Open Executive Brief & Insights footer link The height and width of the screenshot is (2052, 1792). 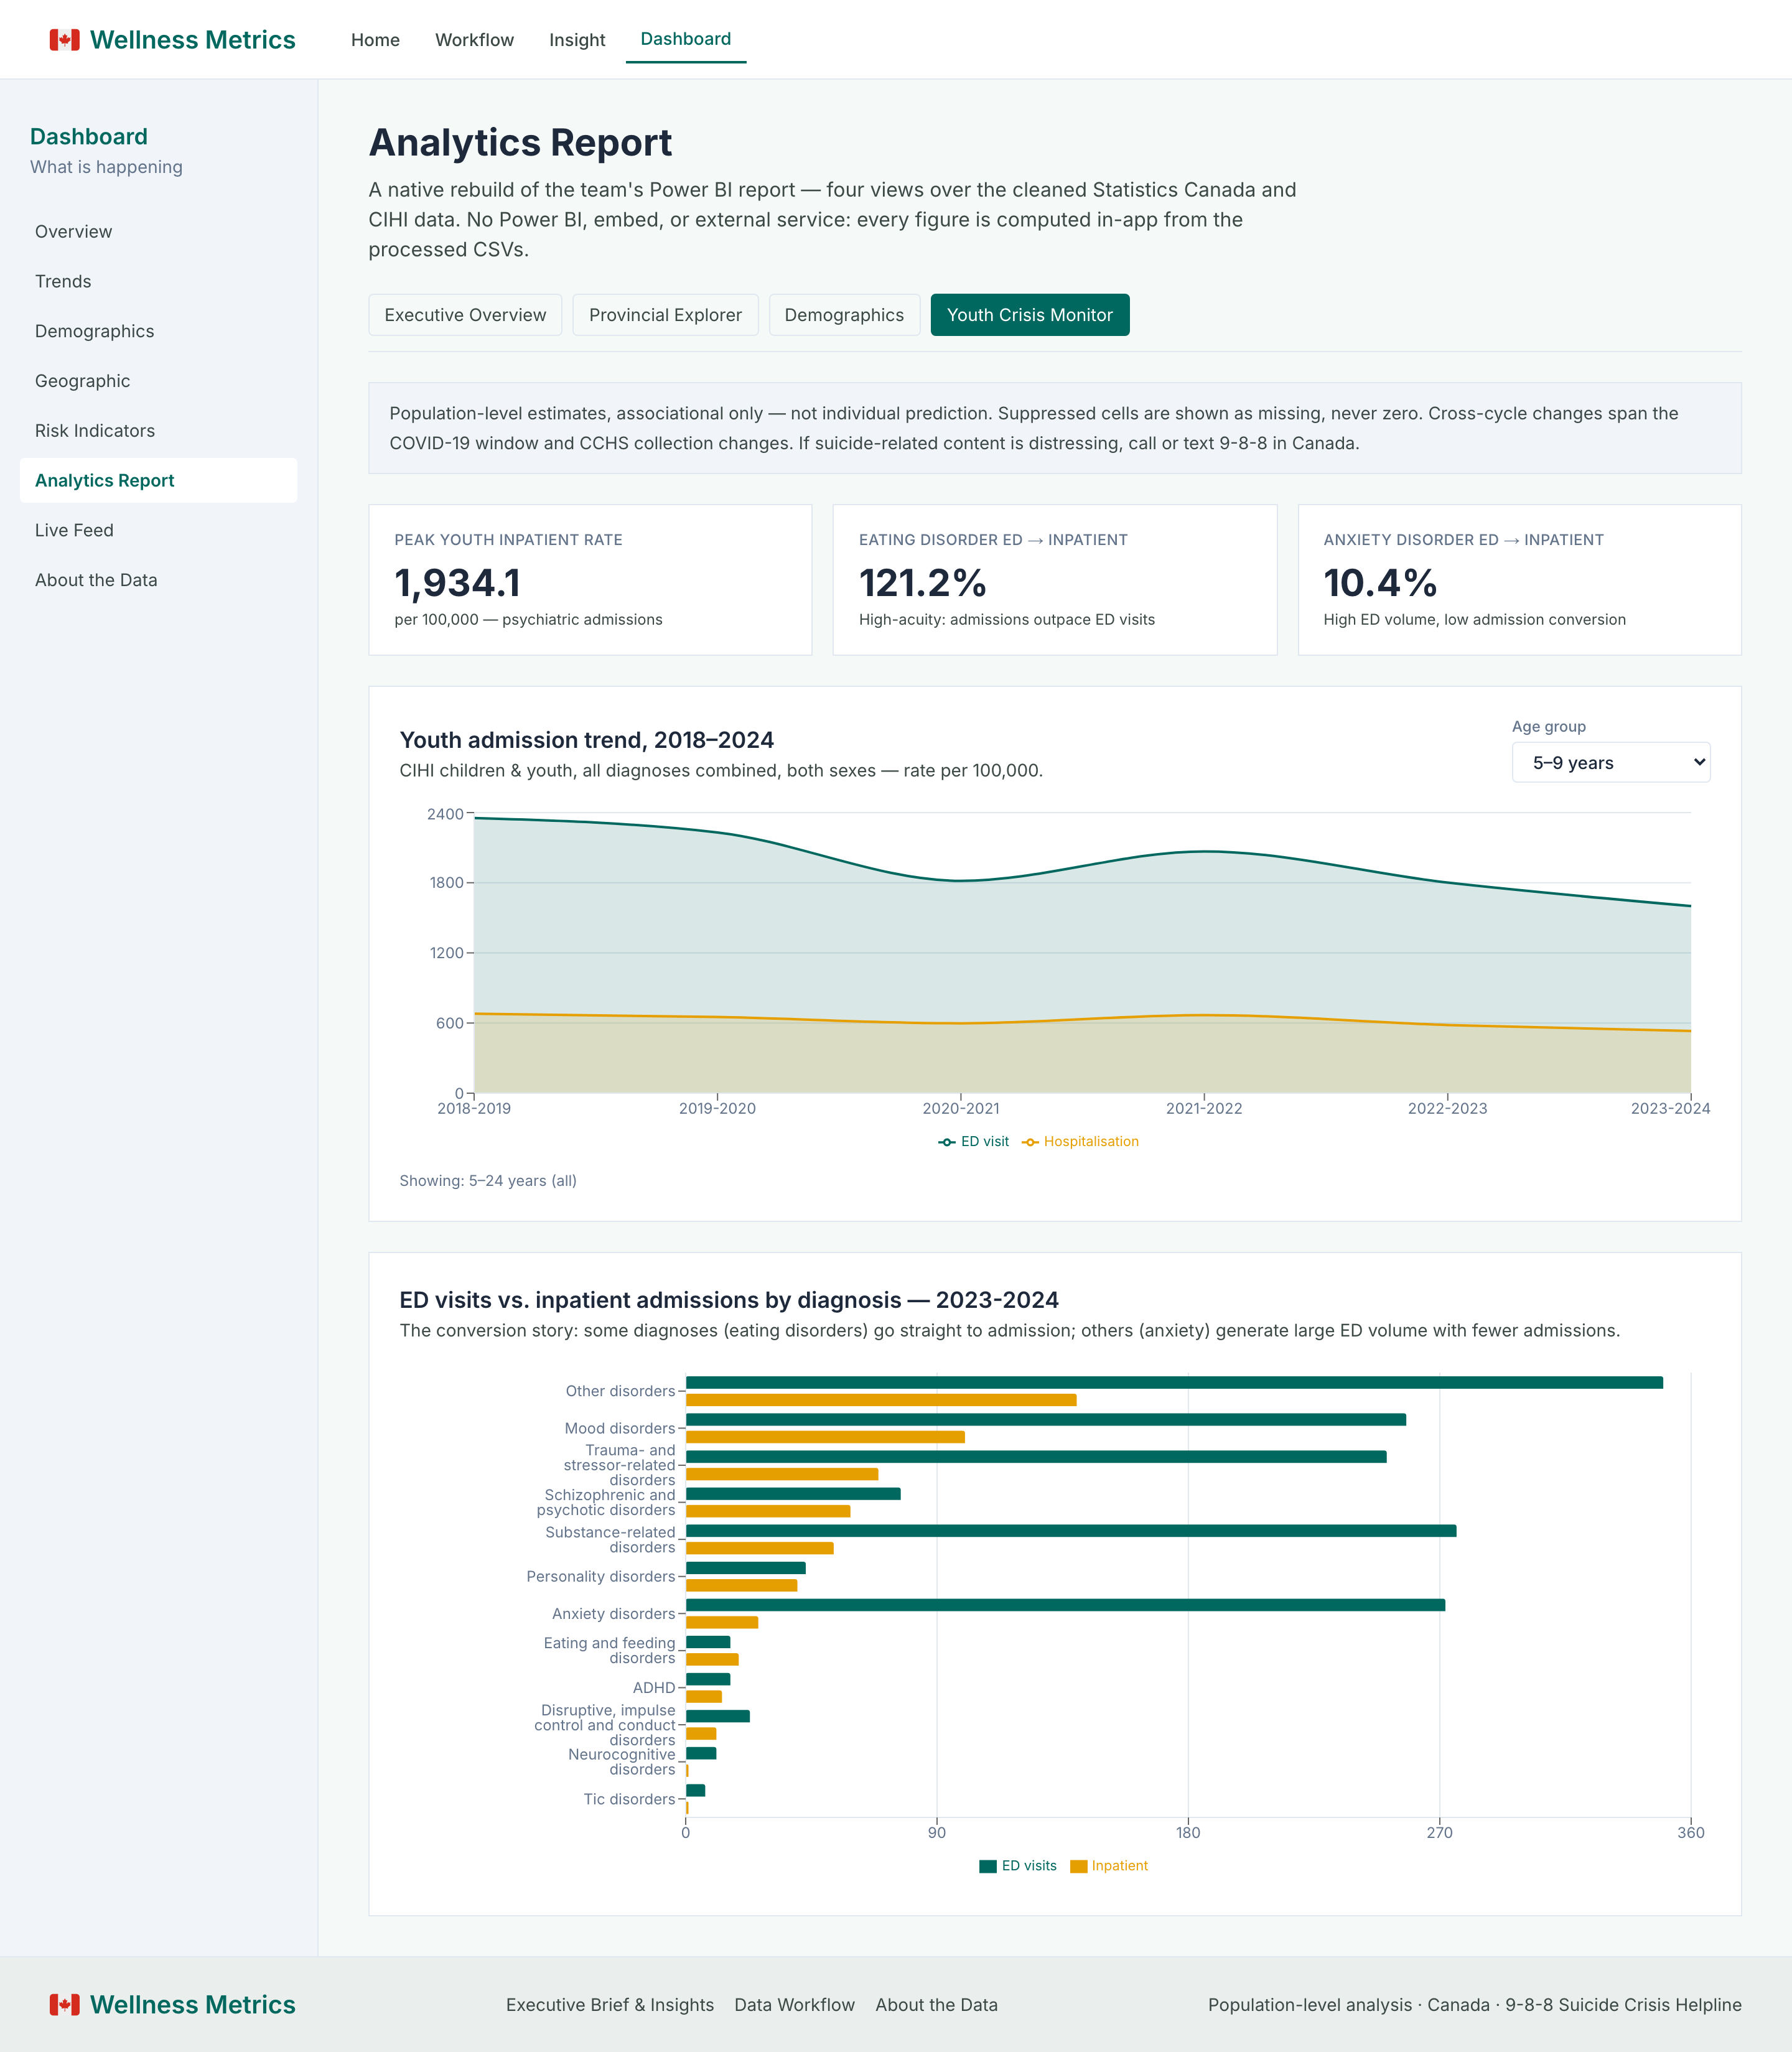click(610, 2004)
